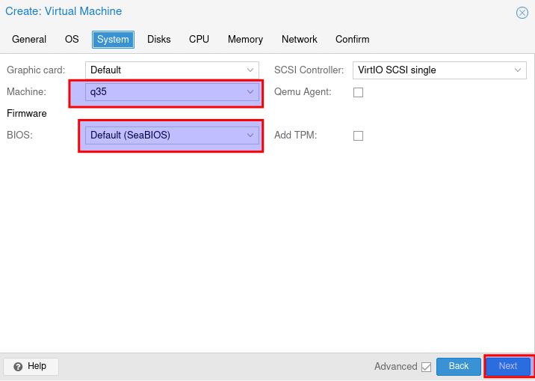Open the Graphic card dropdown
The width and height of the screenshot is (535, 381).
coord(250,70)
